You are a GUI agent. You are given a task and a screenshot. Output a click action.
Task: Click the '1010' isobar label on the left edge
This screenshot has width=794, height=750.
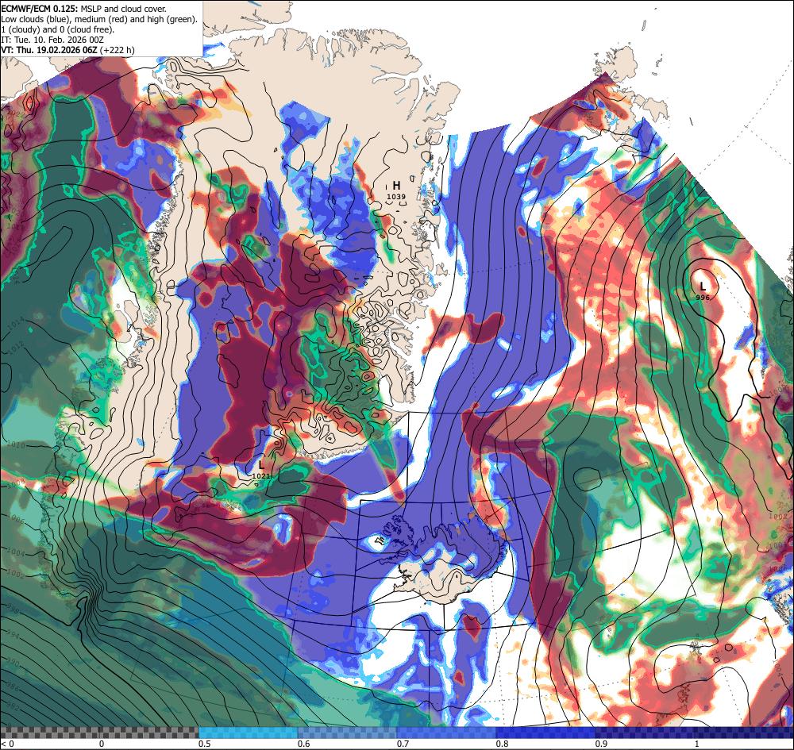pos(16,444)
